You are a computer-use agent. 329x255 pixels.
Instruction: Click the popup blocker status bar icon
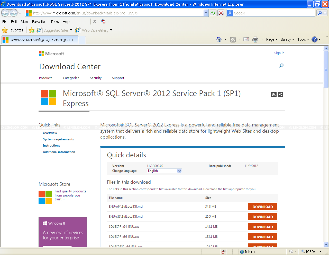[x=223, y=252]
